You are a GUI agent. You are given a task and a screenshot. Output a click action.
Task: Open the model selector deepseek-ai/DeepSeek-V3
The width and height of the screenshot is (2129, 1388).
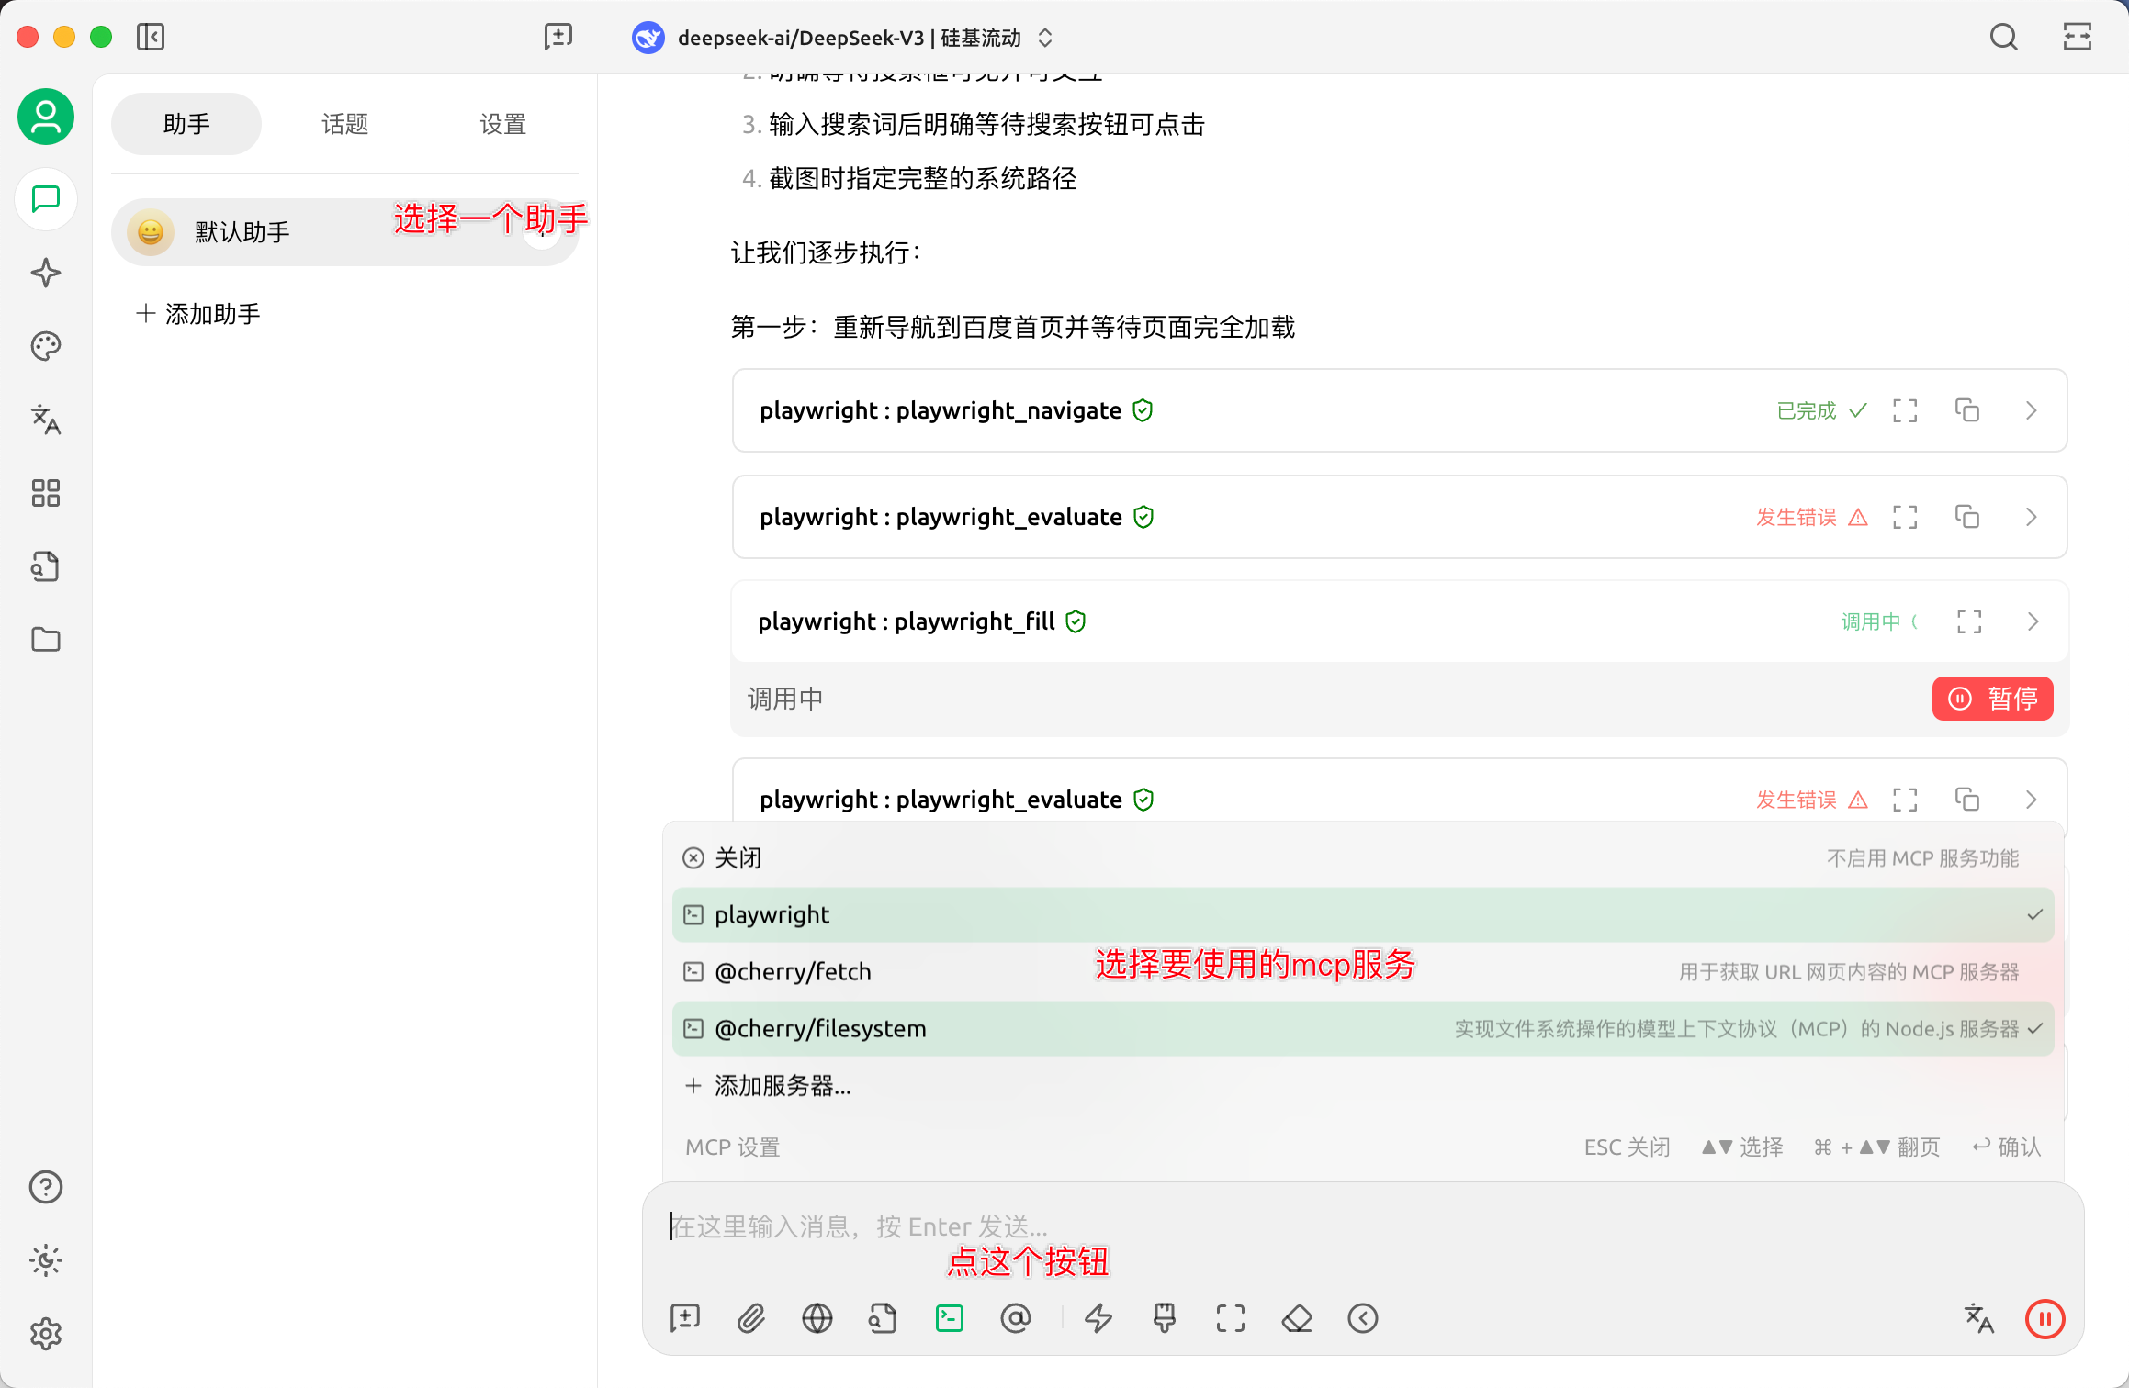point(842,38)
